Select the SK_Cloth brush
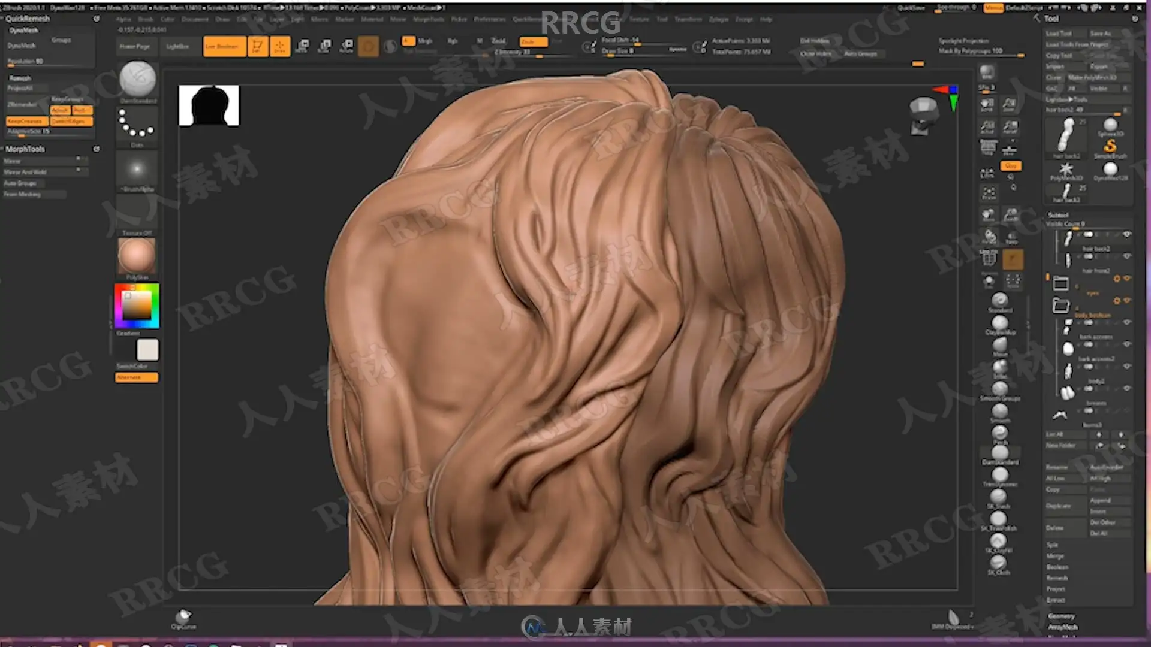Viewport: 1151px width, 647px height. point(999,565)
